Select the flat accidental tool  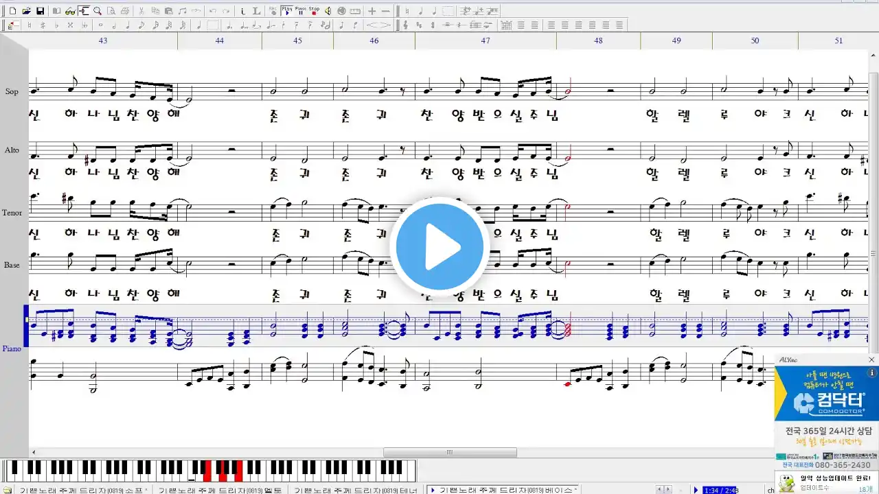pyautogui.click(x=56, y=25)
